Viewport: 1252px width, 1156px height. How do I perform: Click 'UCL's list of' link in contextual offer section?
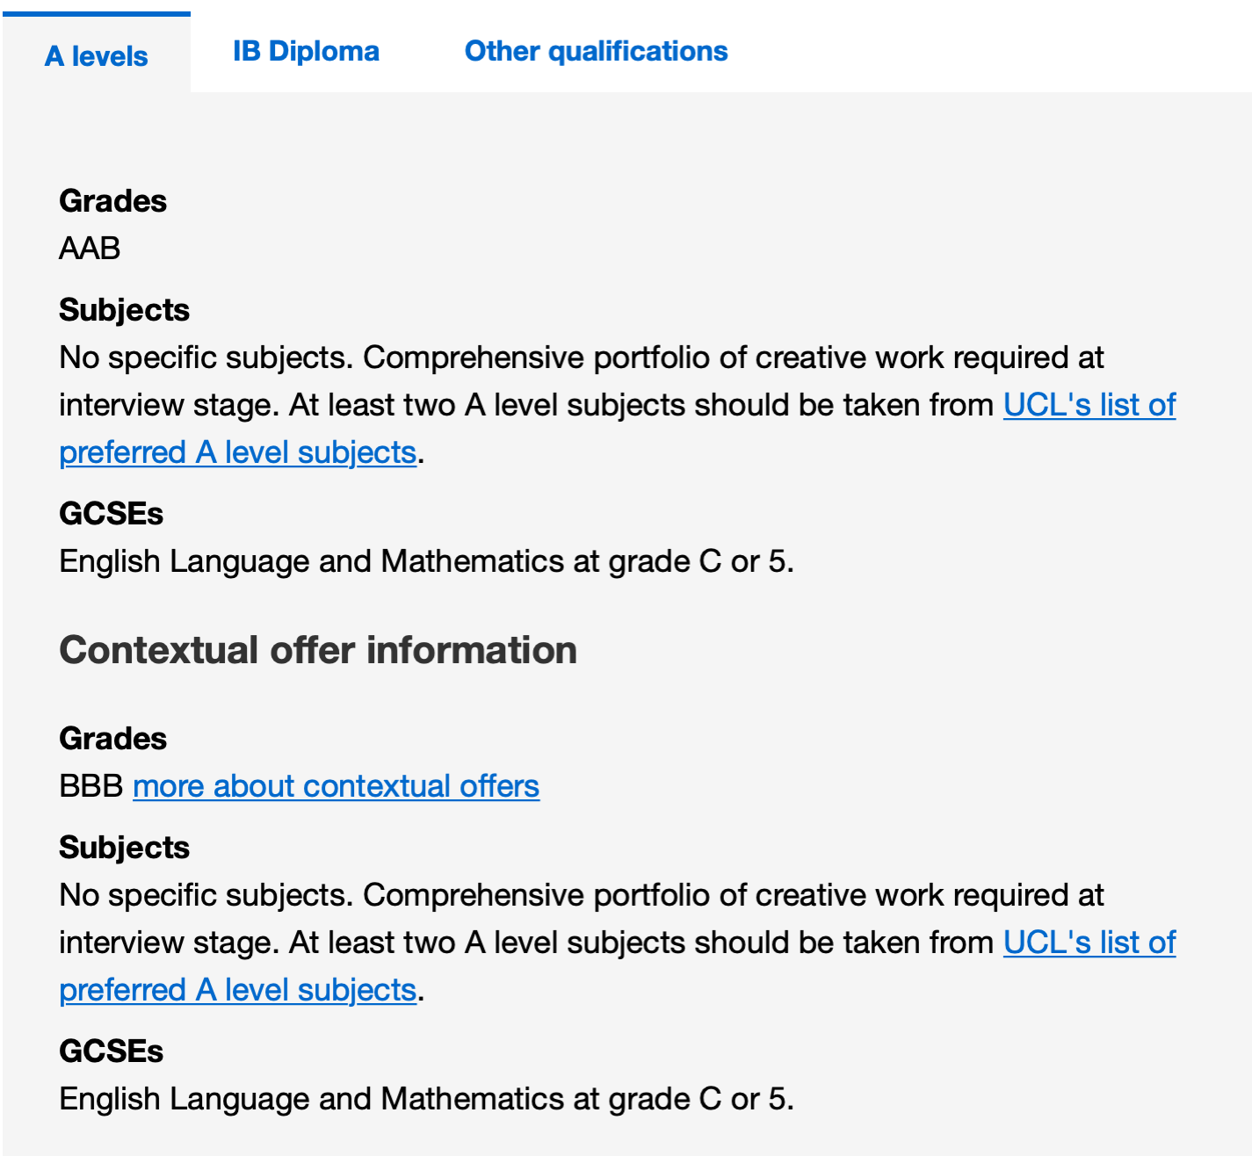click(x=1089, y=943)
